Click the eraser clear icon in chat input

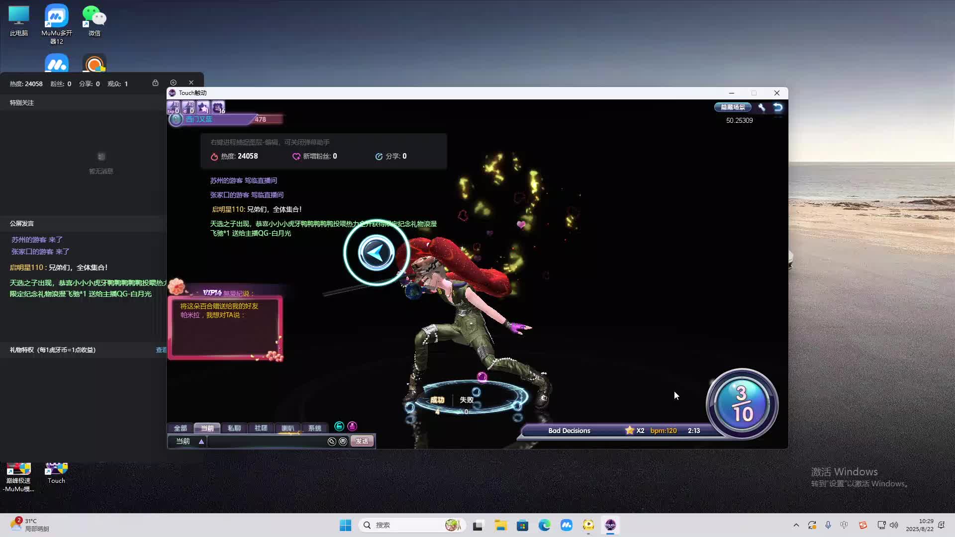tap(332, 442)
